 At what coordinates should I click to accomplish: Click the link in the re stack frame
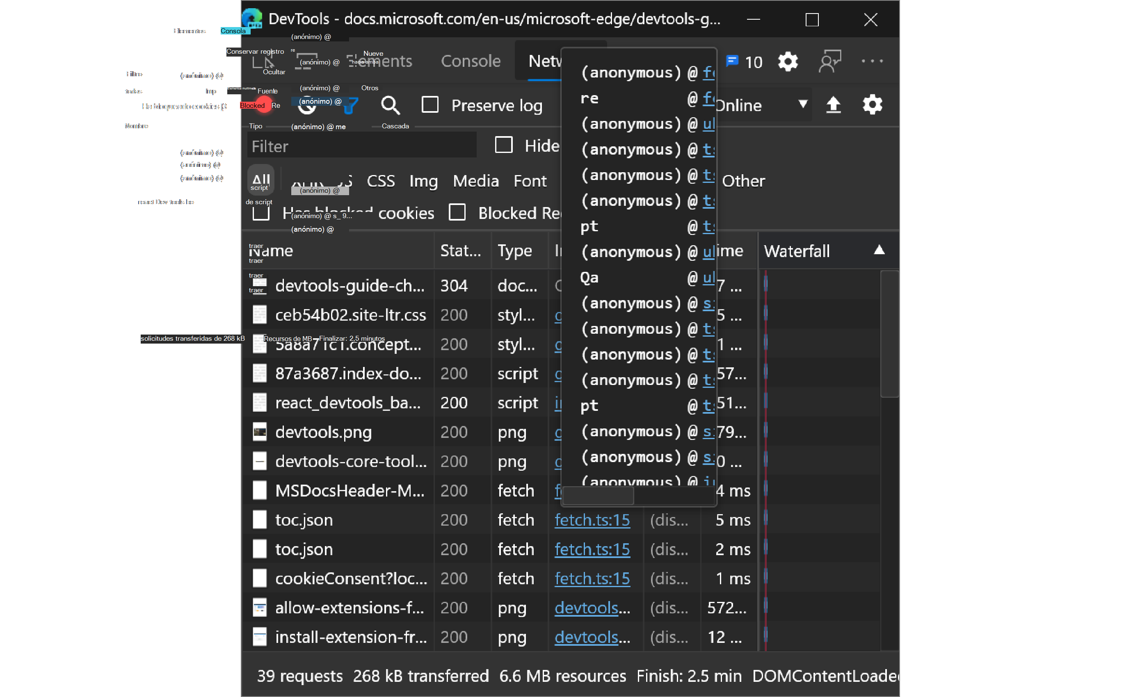(709, 98)
